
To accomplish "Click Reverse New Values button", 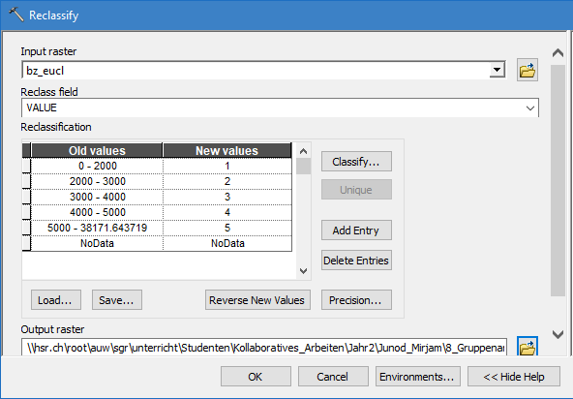I will click(x=257, y=300).
